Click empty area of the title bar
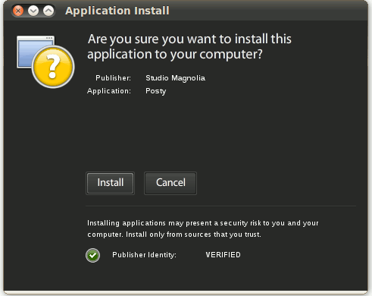372x296 pixels. click(265, 11)
